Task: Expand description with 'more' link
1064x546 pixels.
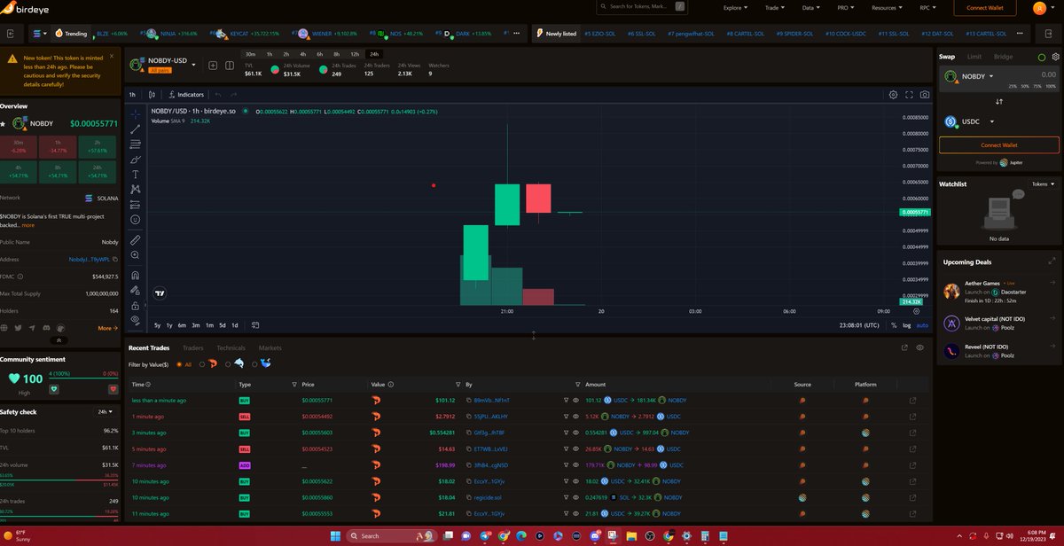Action: coord(28,225)
